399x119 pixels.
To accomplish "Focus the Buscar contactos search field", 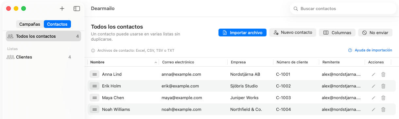I will click(343, 9).
